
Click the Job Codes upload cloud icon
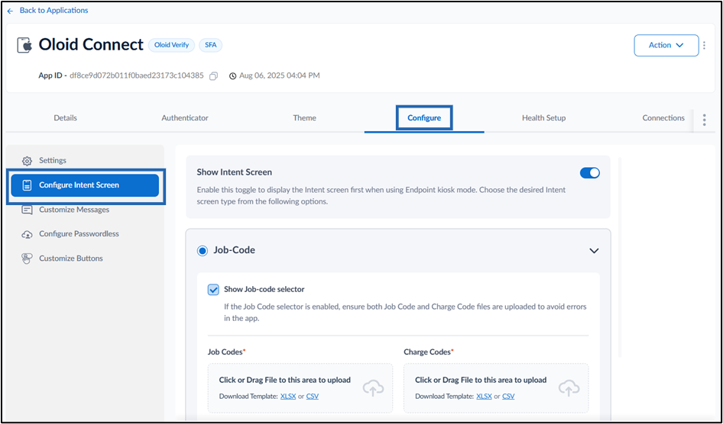(x=373, y=387)
